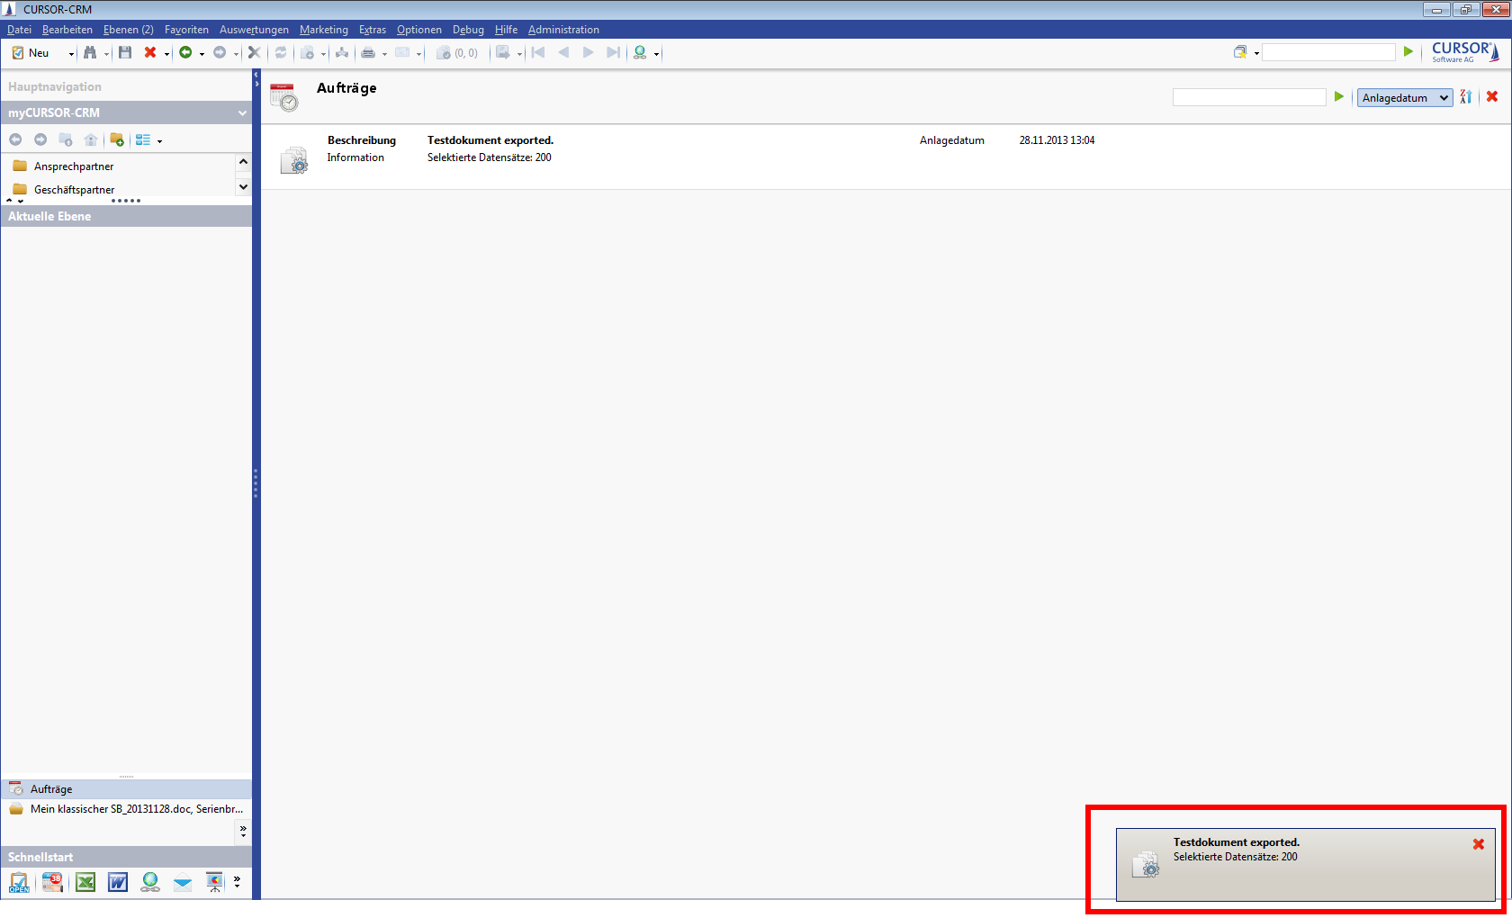Click the Aufträge list search field
Screen dimensions: 1512x918
click(x=1248, y=97)
